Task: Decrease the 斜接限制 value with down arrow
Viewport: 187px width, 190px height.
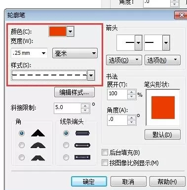Action: 85,111
